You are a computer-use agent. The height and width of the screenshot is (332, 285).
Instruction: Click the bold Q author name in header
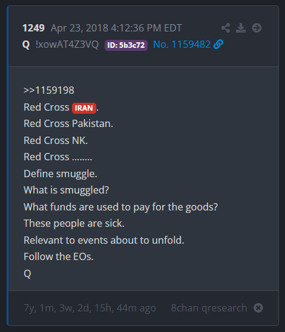pyautogui.click(x=26, y=45)
